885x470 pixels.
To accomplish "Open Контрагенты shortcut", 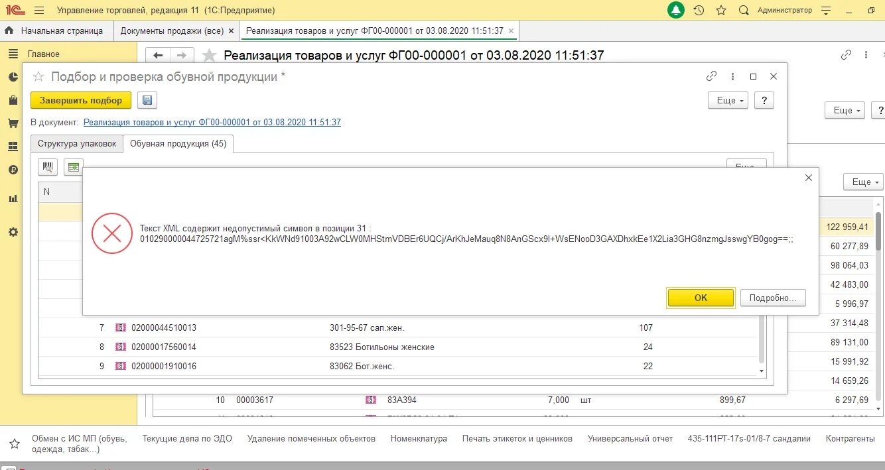I will (851, 439).
